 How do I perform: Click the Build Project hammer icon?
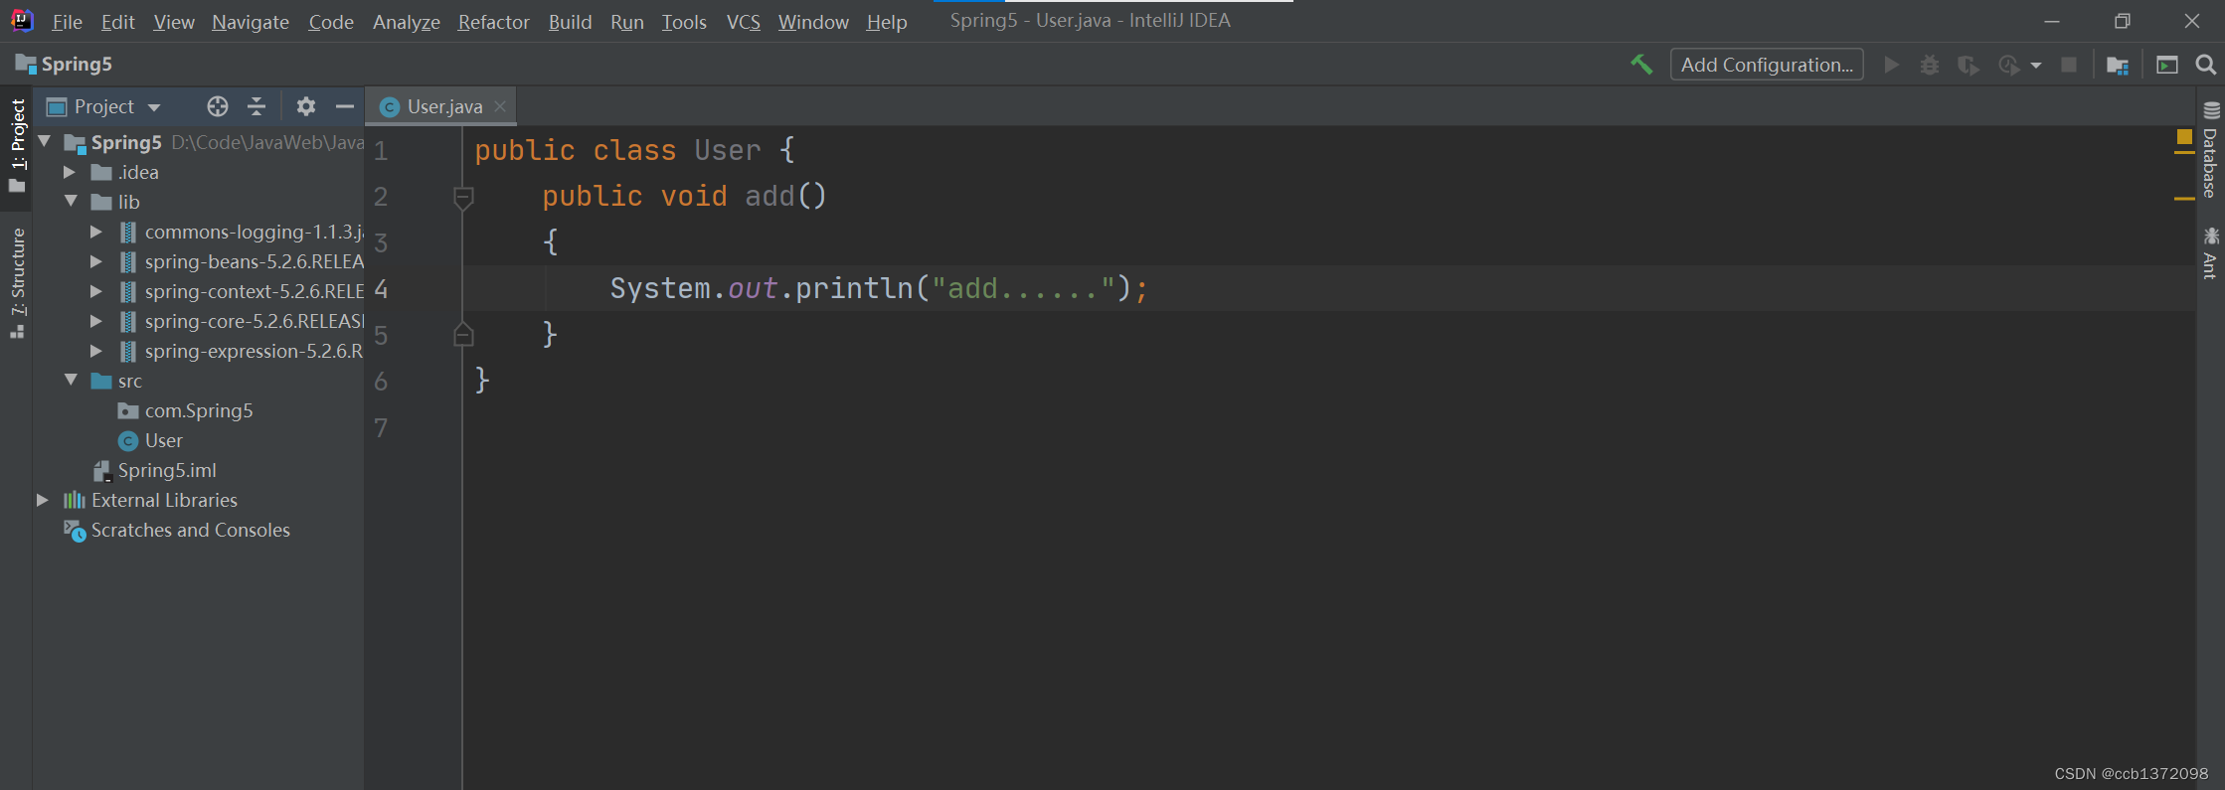1641,65
